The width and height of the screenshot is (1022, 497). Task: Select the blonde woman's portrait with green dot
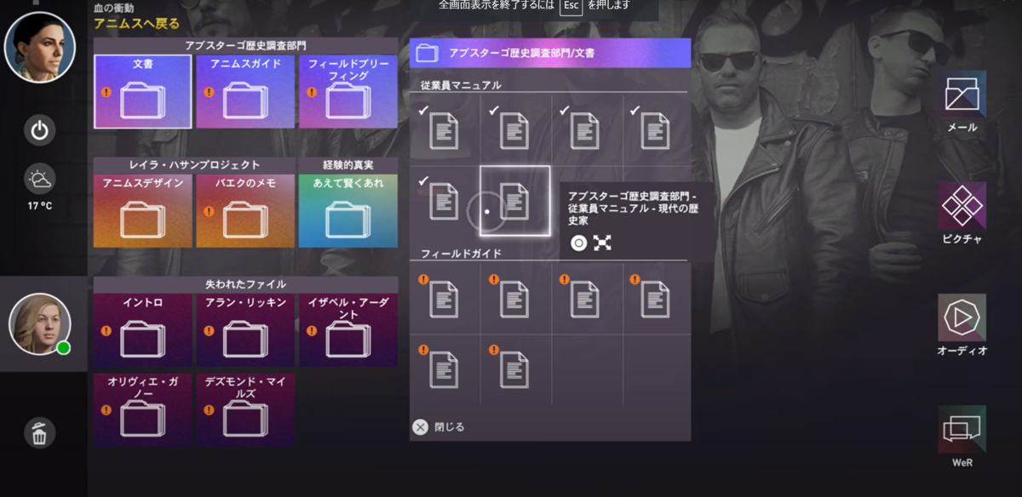click(x=39, y=324)
